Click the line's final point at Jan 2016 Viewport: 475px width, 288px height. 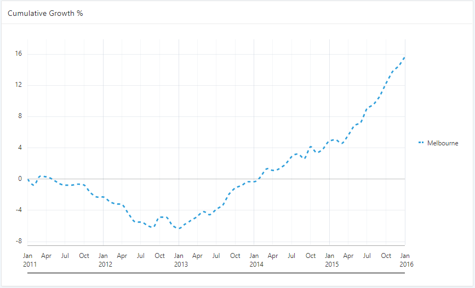[404, 57]
